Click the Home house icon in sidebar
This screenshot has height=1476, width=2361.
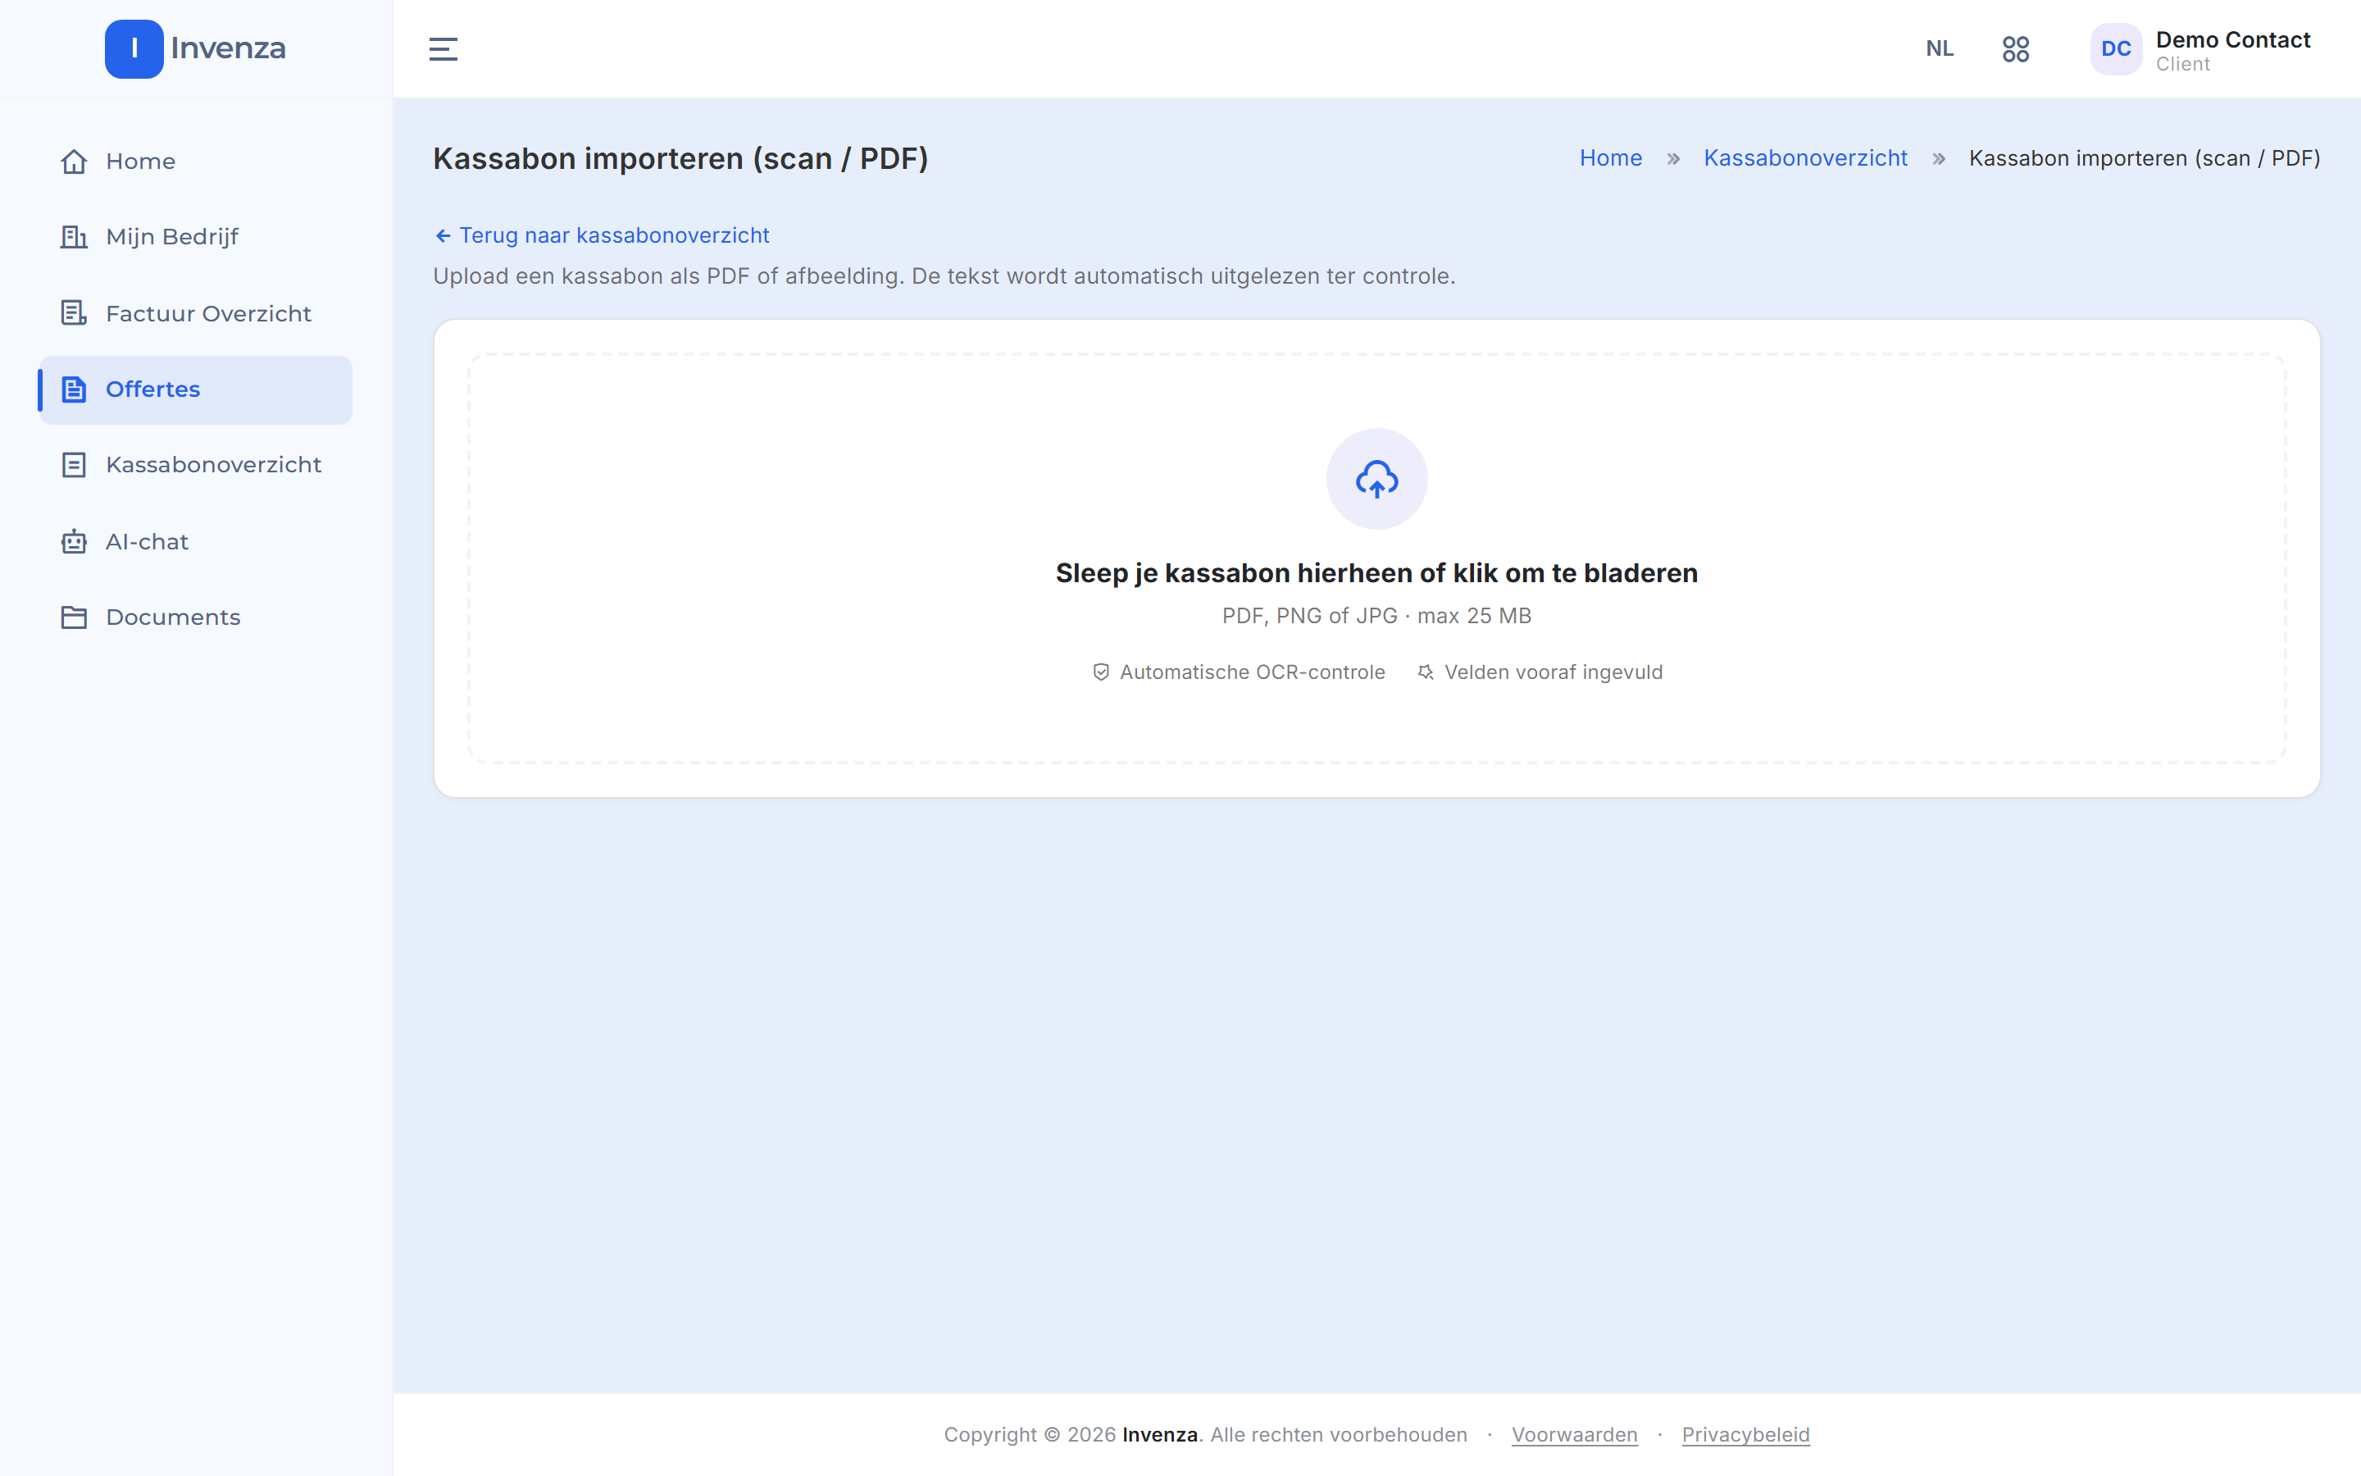click(x=74, y=161)
